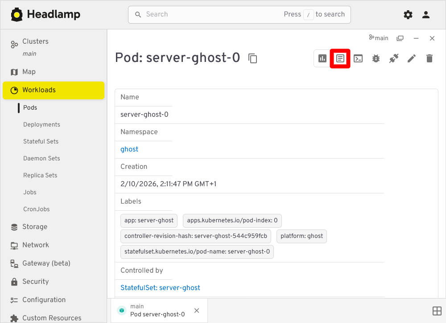Show pod metrics via the chart icon
446x323 pixels.
(x=322, y=58)
